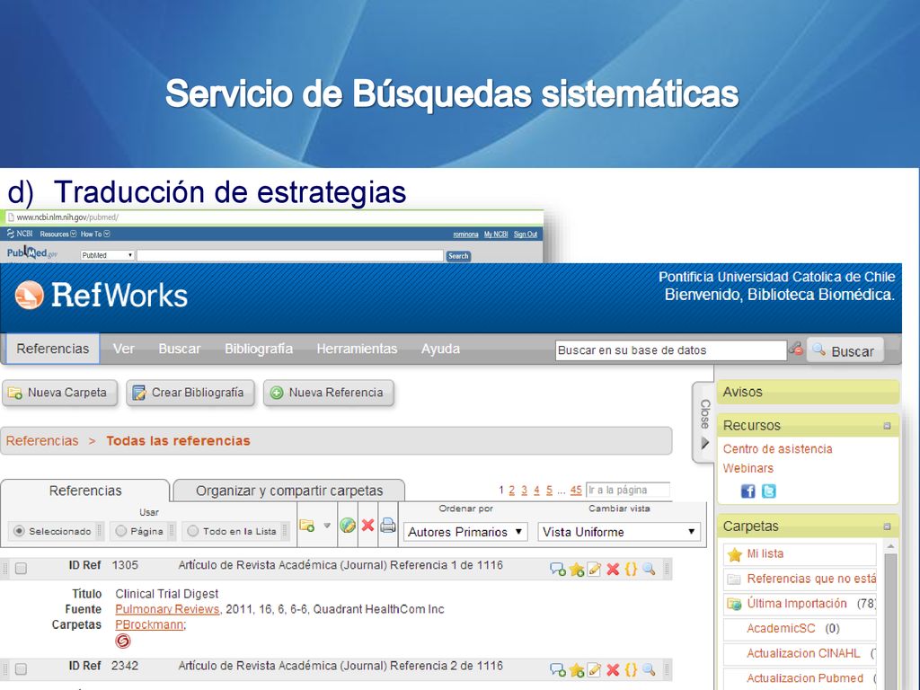Click the Carpetas panel scrollbar
This screenshot has height=690, width=920.
click(x=890, y=615)
